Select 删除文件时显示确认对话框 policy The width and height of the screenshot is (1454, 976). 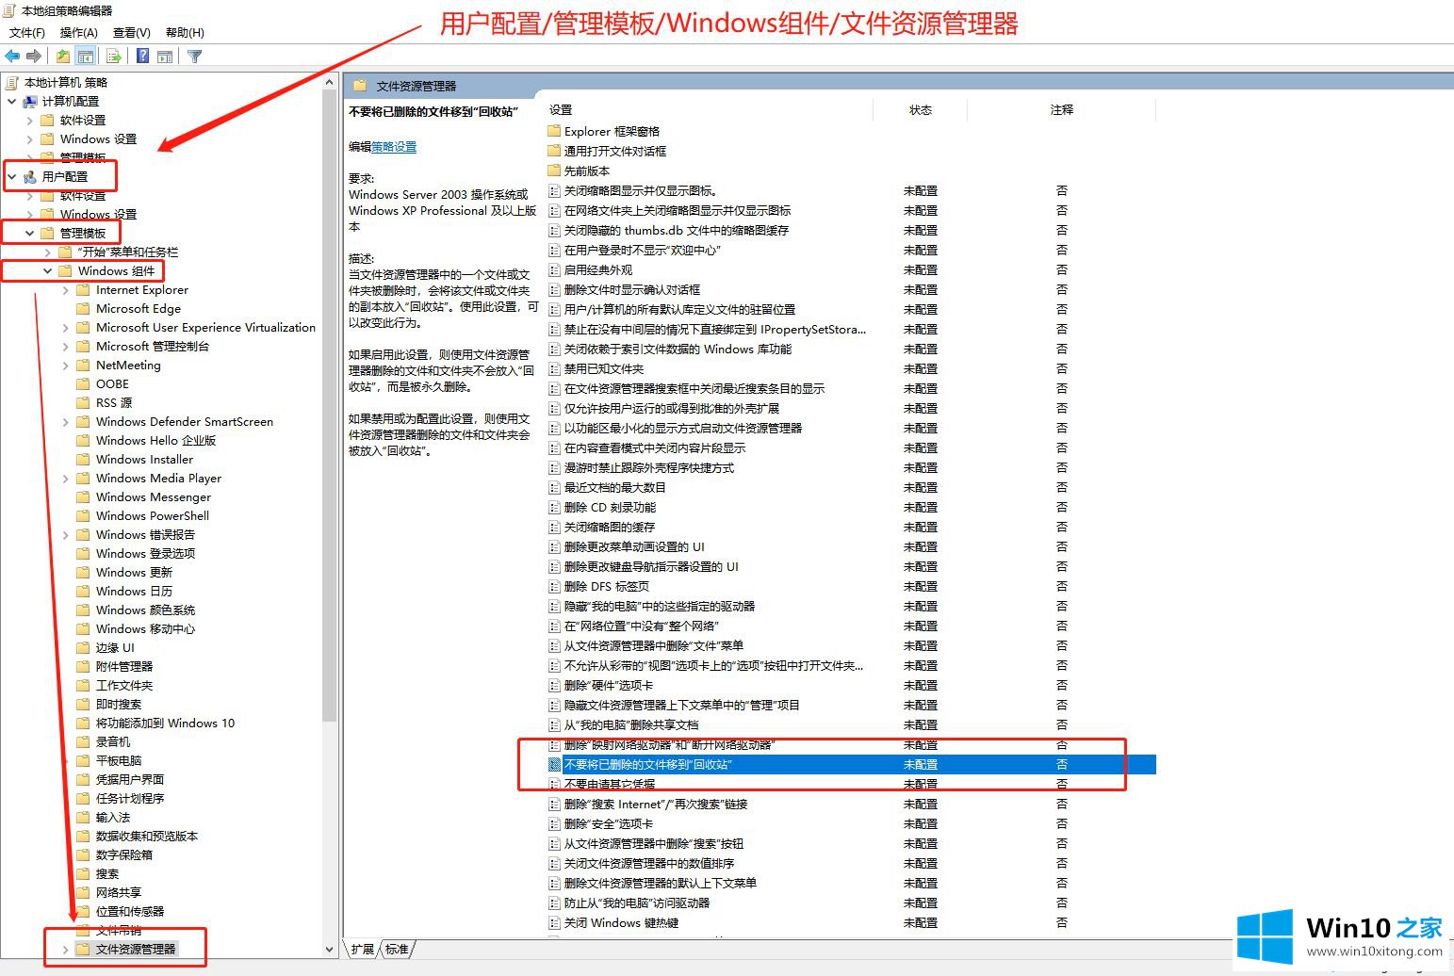(x=631, y=289)
